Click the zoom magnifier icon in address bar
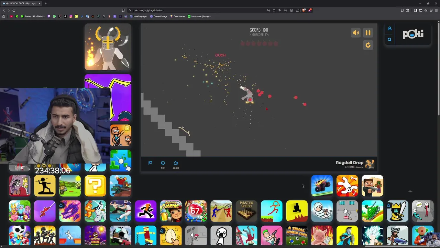The height and width of the screenshot is (248, 440). point(286,10)
